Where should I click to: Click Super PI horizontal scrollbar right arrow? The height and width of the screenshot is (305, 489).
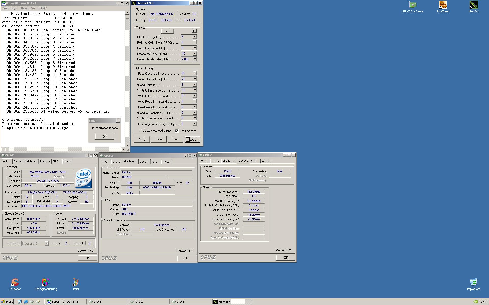pos(124,149)
